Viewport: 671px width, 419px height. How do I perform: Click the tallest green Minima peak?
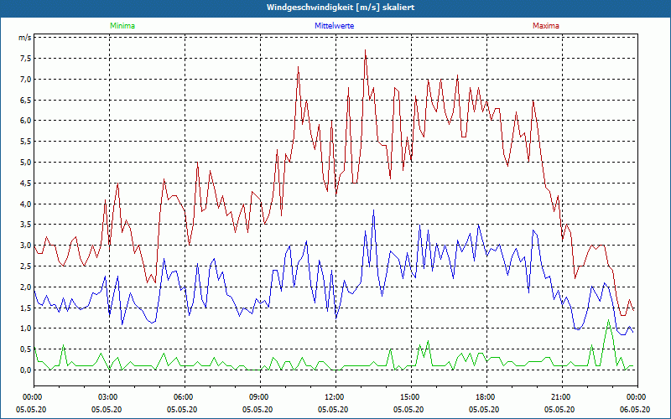tap(608, 320)
